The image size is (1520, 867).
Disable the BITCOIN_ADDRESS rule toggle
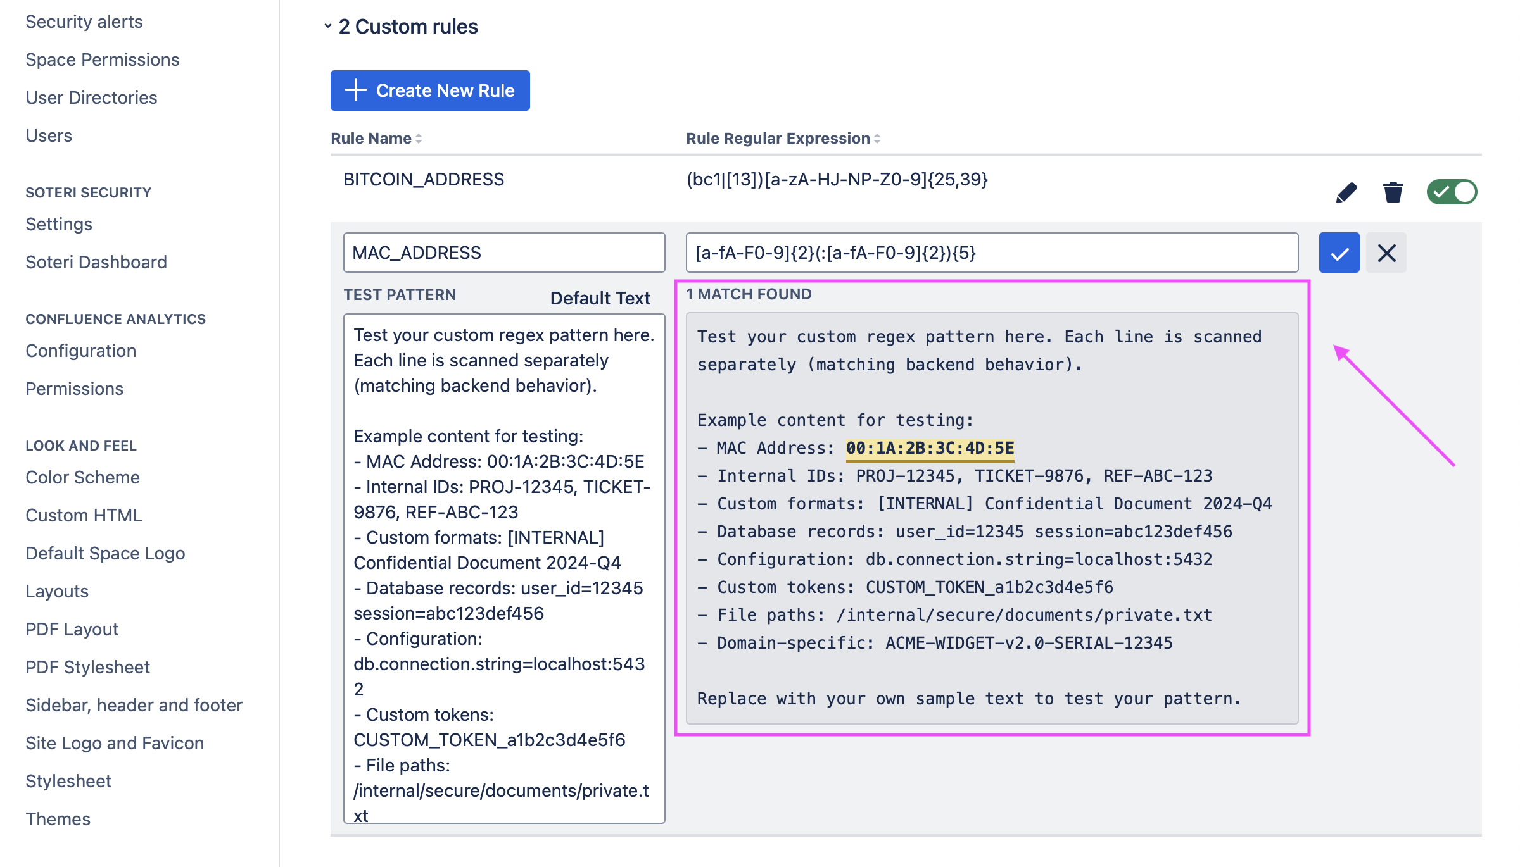[1452, 192]
